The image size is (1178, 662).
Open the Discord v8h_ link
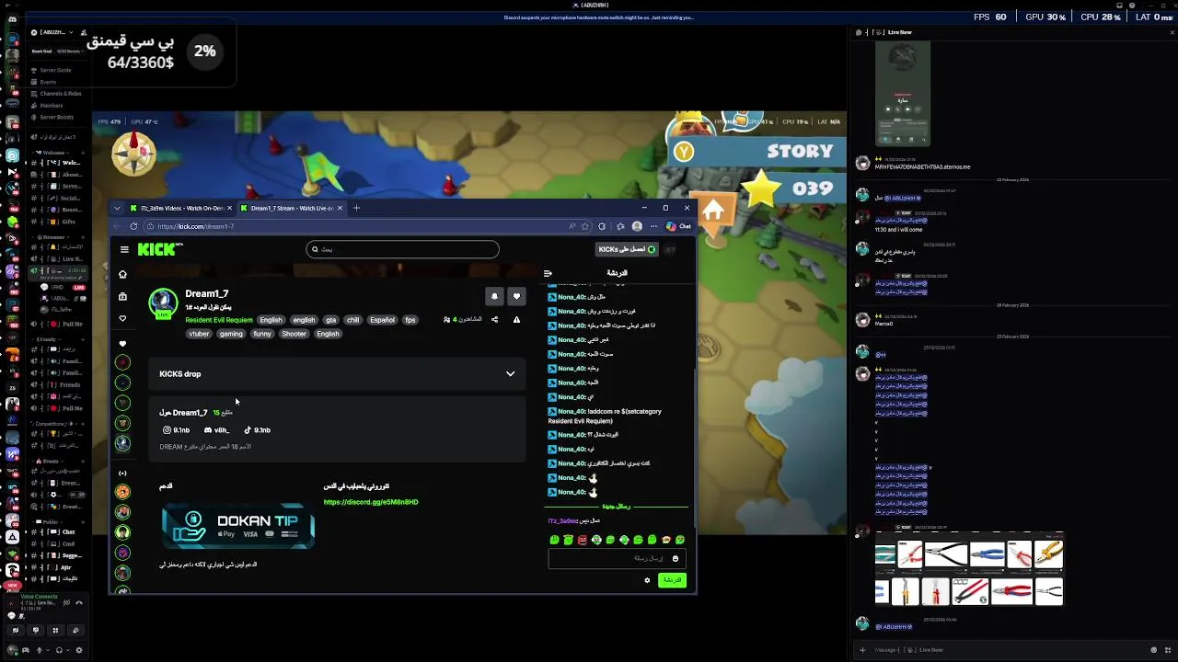[216, 430]
